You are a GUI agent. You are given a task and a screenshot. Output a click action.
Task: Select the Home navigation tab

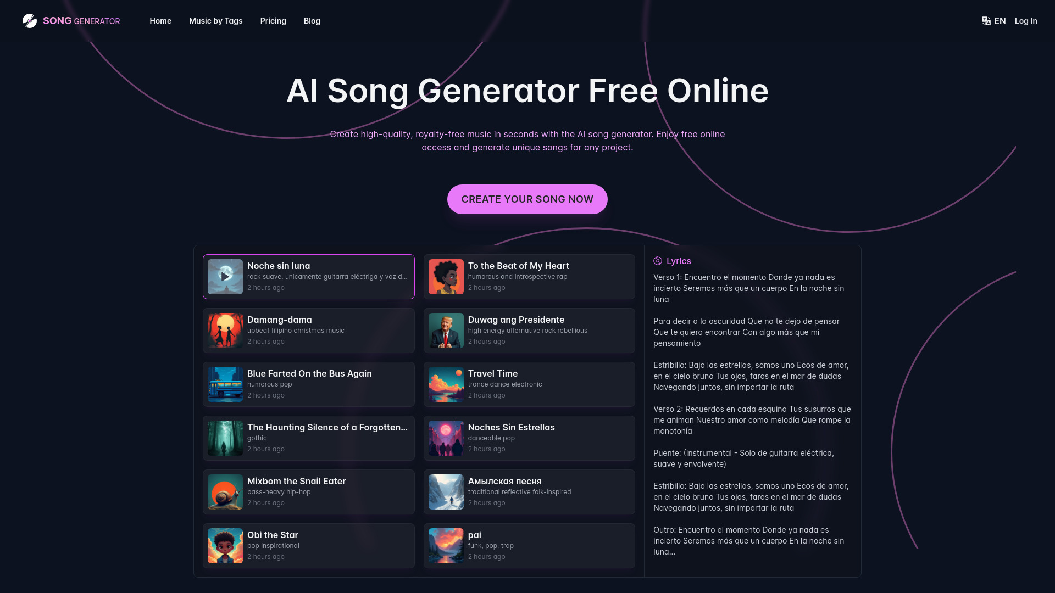click(160, 20)
